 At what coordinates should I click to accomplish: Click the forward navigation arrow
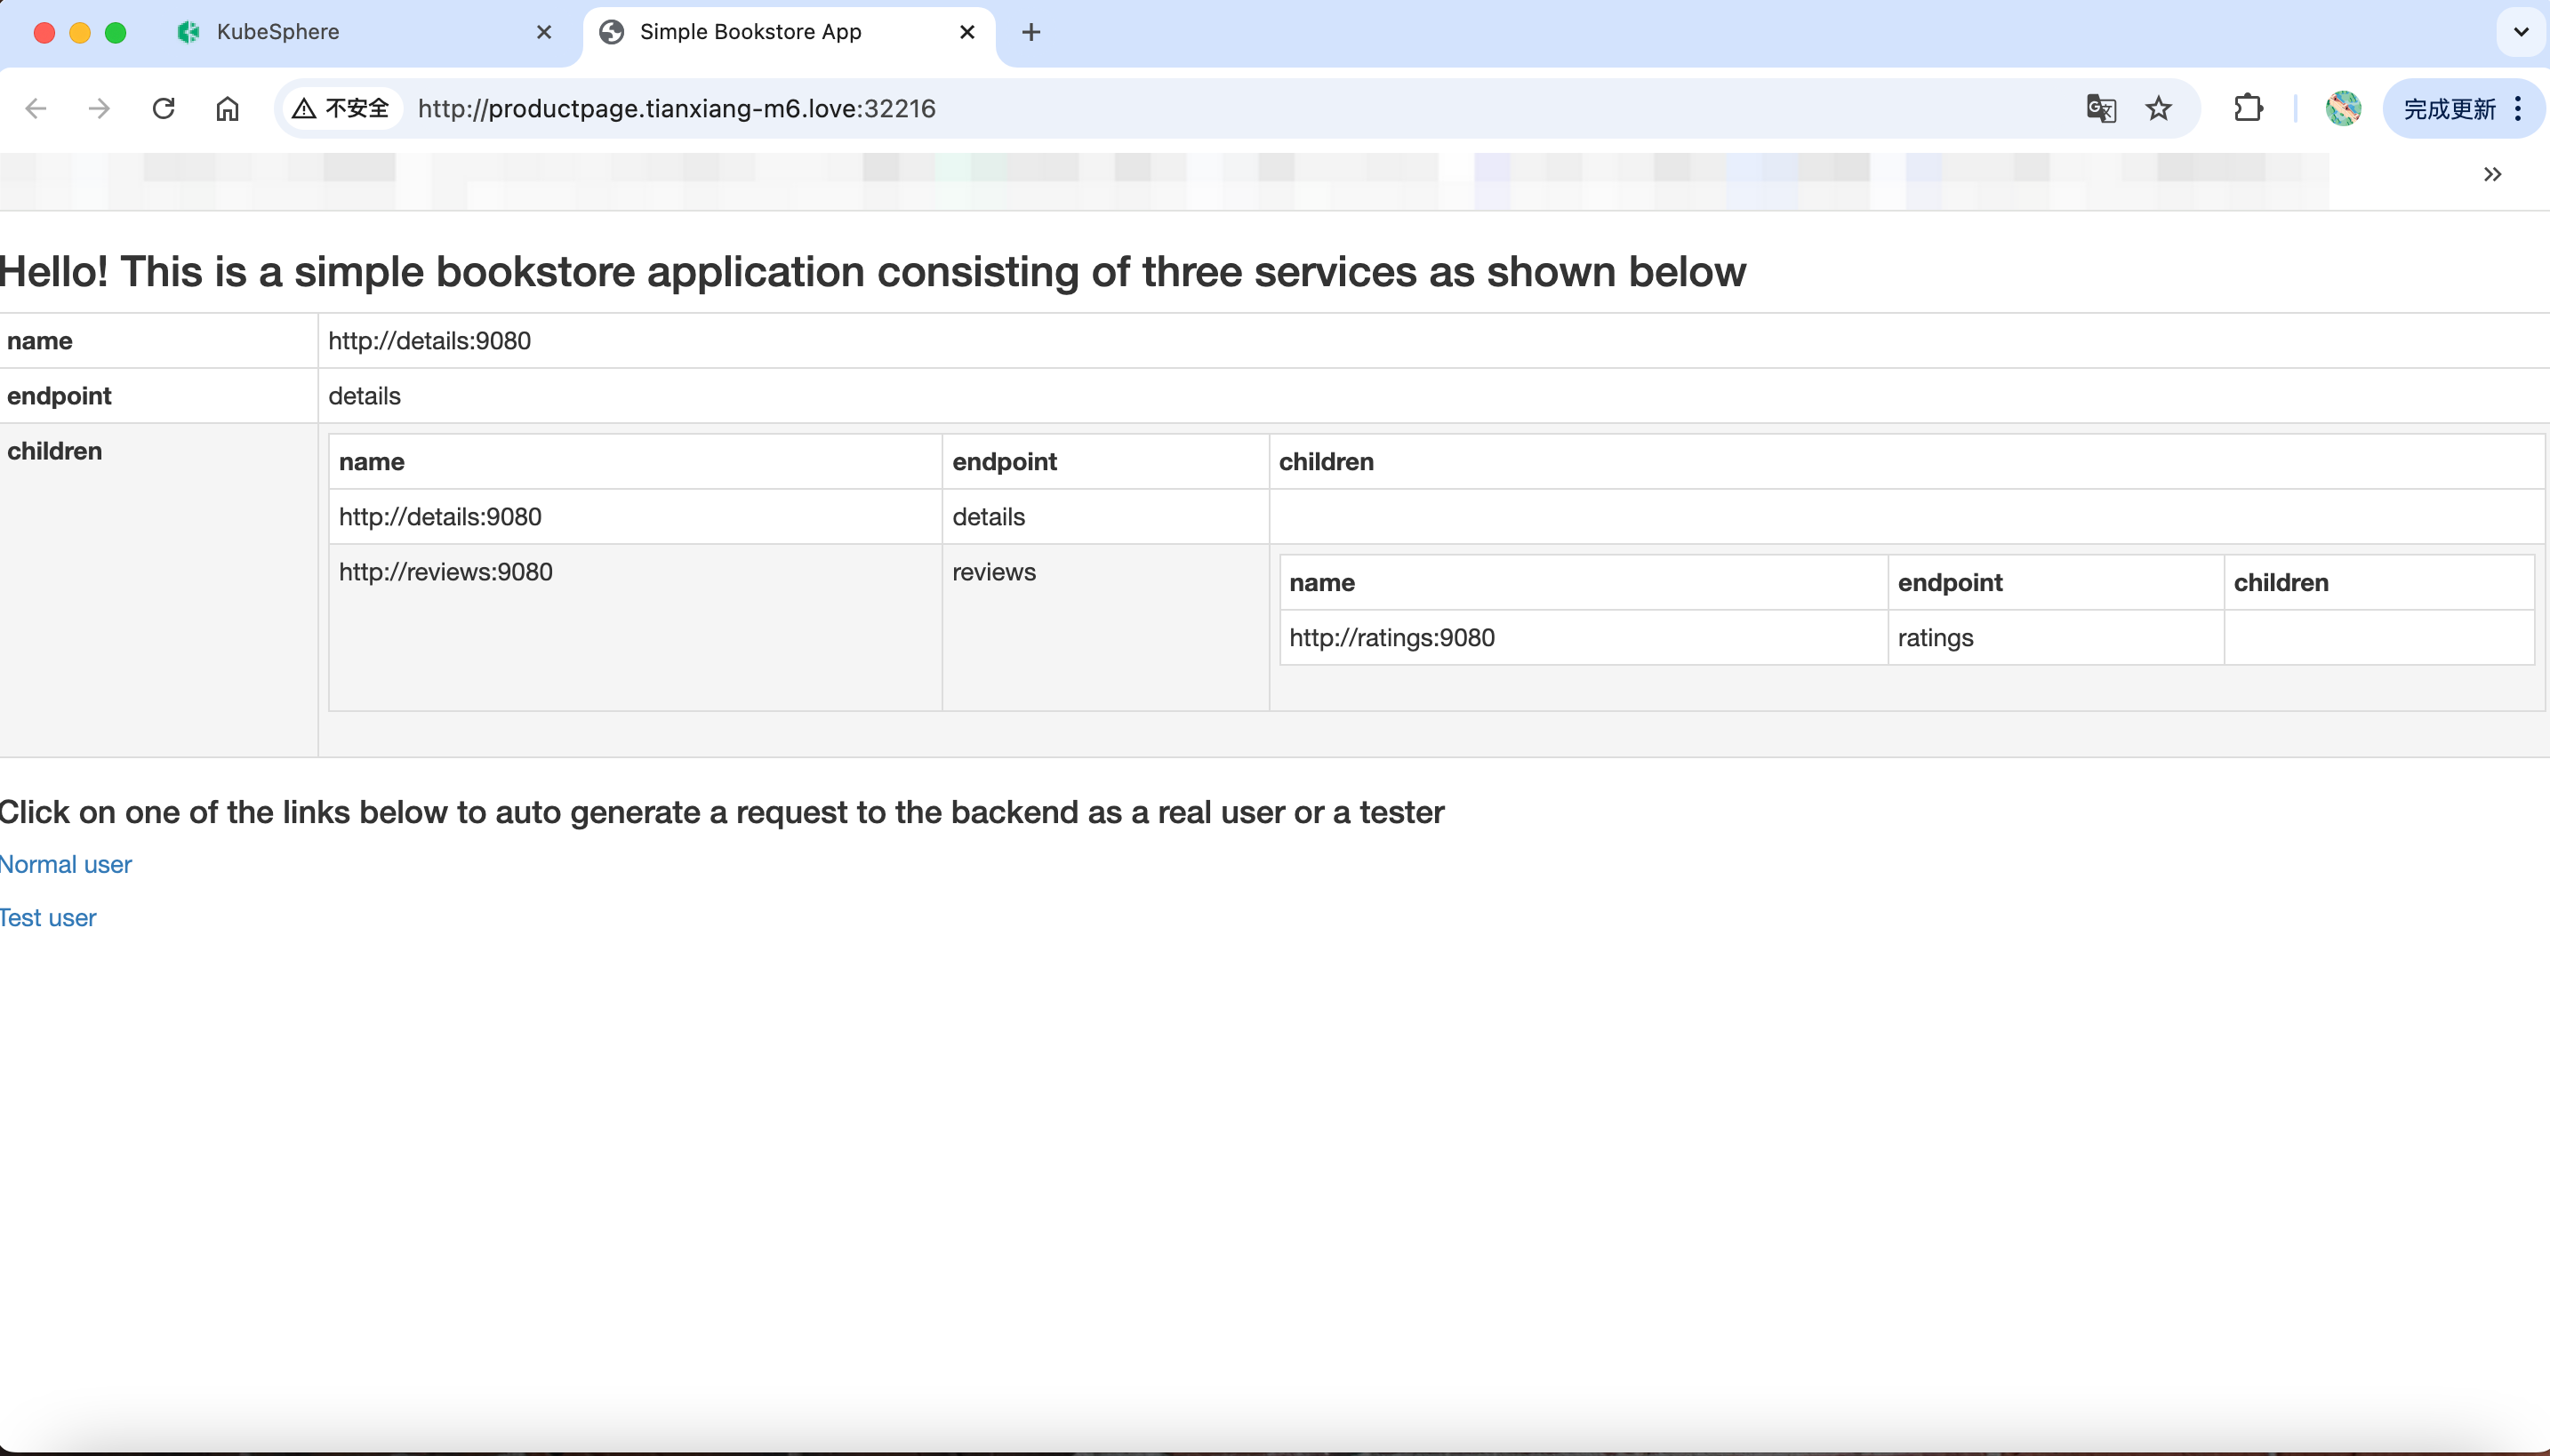[x=99, y=108]
